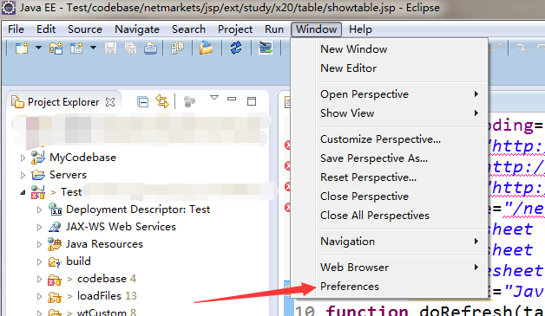Screen dimensions: 545x316
Task: Open the Source menu
Action: (85, 29)
